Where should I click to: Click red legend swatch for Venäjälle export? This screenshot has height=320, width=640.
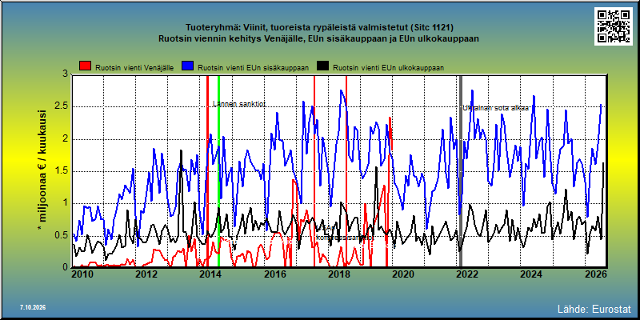point(85,66)
